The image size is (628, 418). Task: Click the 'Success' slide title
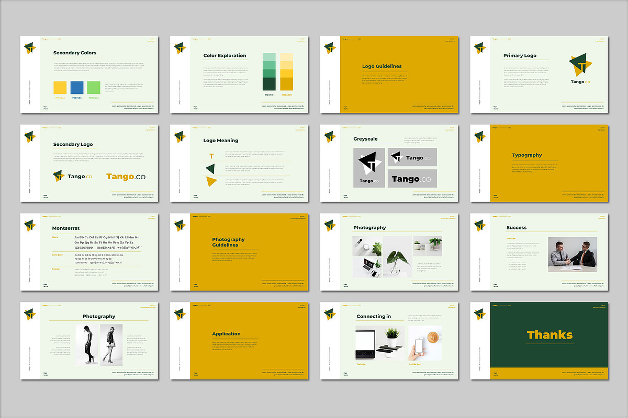(x=517, y=228)
